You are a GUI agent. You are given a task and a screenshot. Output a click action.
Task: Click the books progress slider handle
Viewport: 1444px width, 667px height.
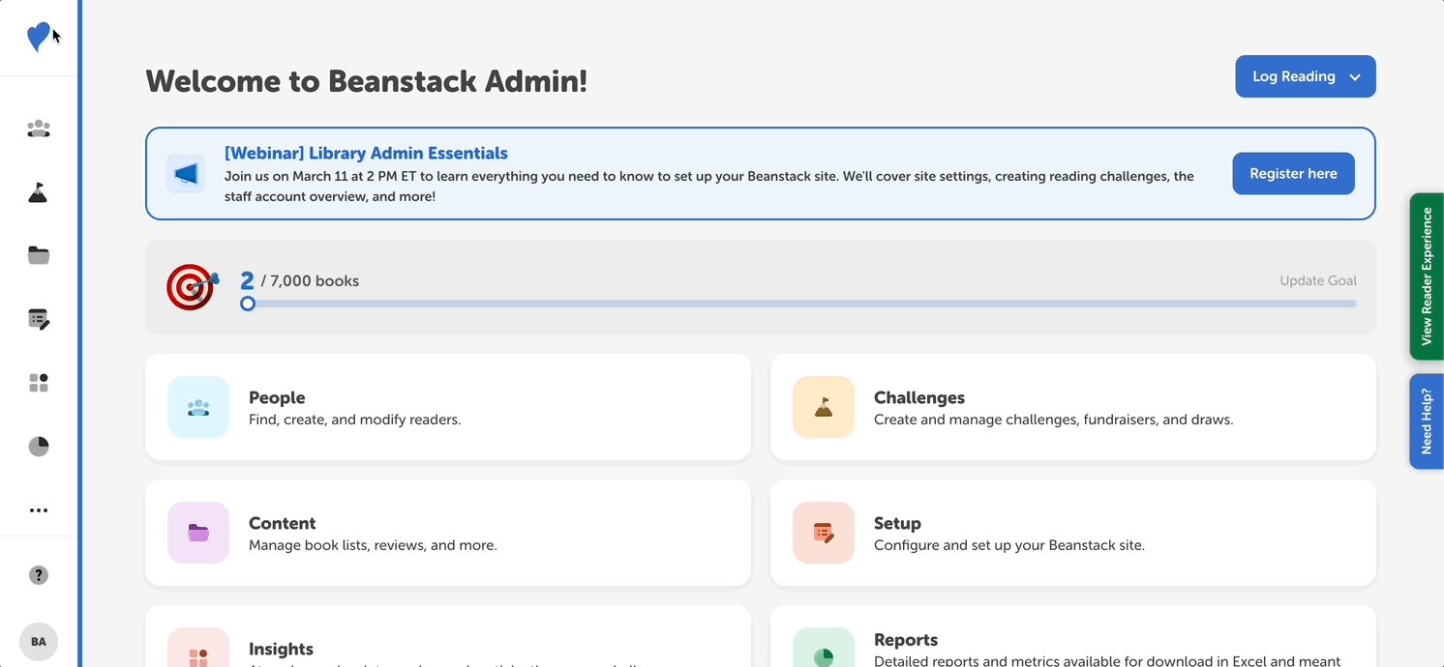[x=248, y=304]
